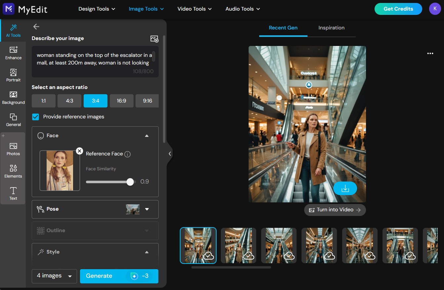This screenshot has width=444, height=290.
Task: Open the Video Tools menu
Action: point(194,9)
